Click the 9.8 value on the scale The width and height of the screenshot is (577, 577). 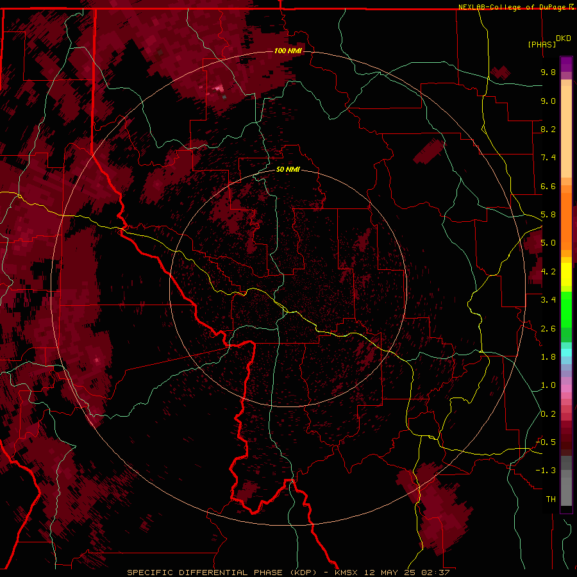click(548, 72)
